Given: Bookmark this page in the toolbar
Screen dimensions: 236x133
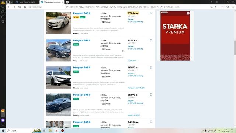Looking at the screenshot, I should pos(216,7).
